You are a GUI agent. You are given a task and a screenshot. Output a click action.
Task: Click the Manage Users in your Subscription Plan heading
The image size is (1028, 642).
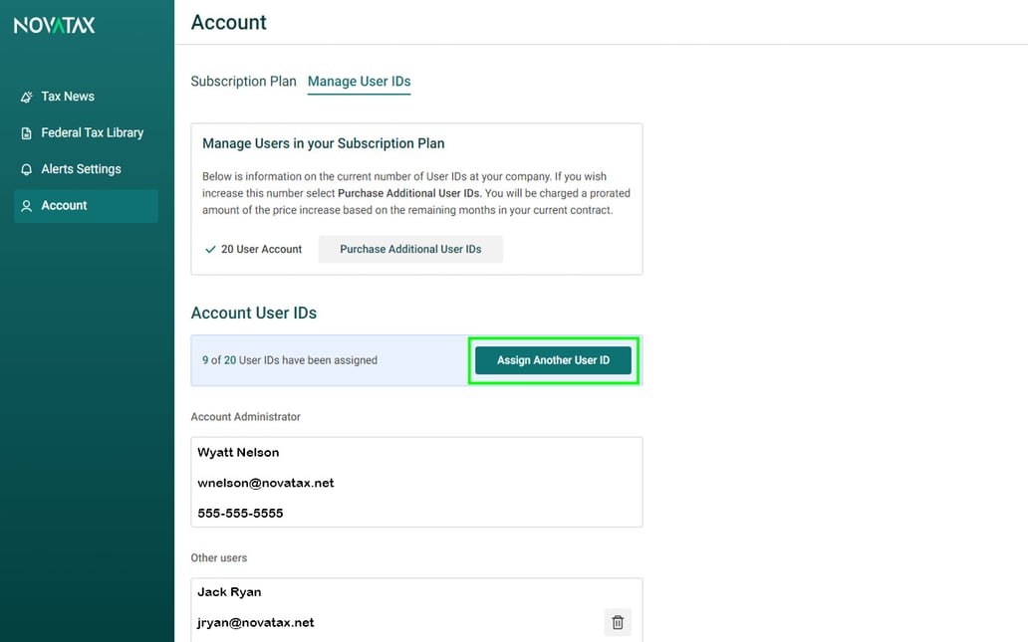pyautogui.click(x=323, y=143)
